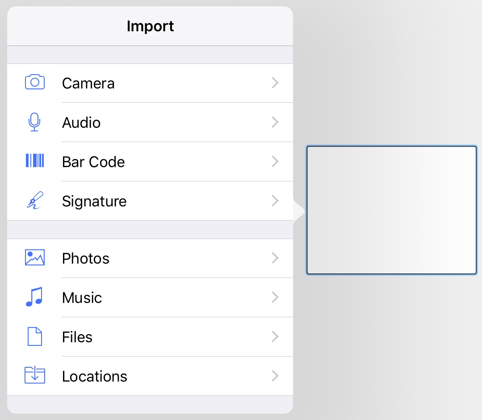Image resolution: width=482 pixels, height=420 pixels.
Task: Open the Signature row chevron
Action: pyautogui.click(x=275, y=201)
